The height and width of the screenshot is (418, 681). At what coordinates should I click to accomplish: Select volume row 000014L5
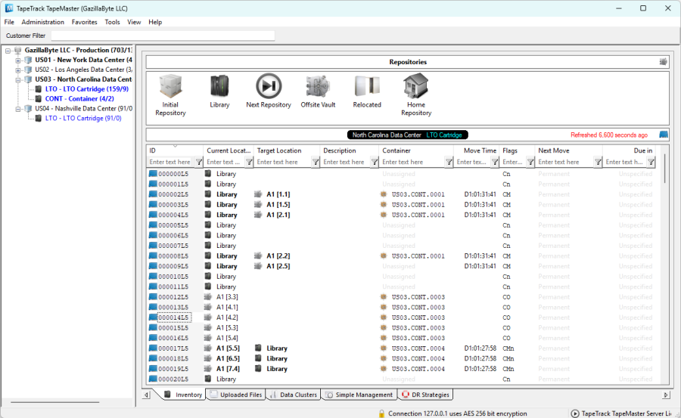click(402, 317)
